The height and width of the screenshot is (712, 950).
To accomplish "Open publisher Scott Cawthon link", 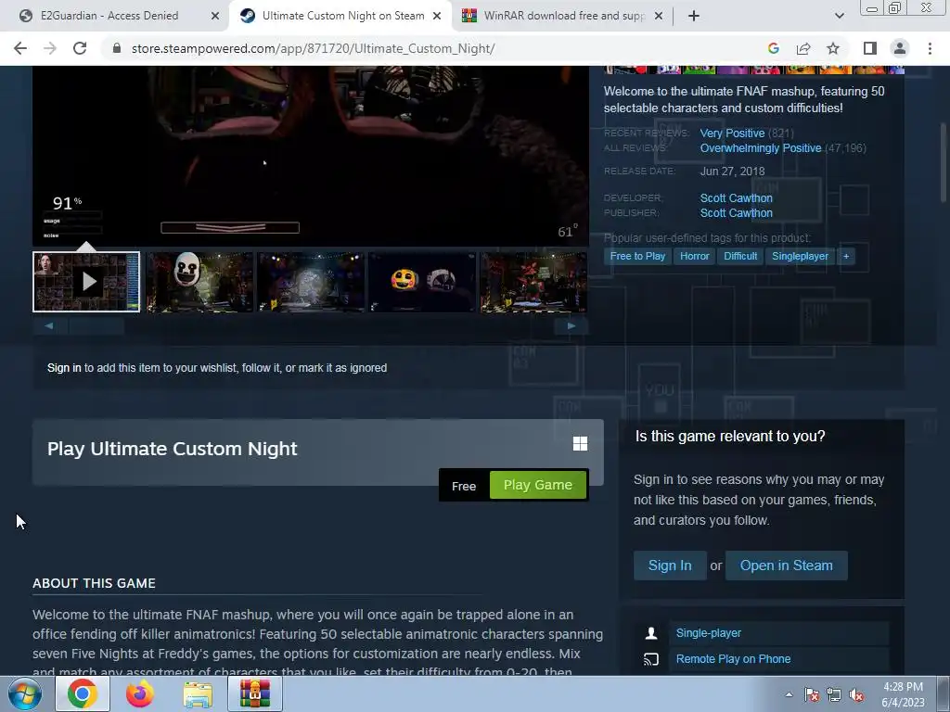I will tap(736, 213).
